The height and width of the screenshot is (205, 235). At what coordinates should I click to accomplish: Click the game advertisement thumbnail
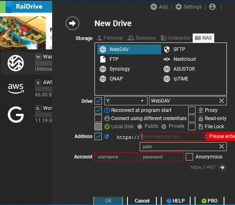pyautogui.click(x=23, y=33)
